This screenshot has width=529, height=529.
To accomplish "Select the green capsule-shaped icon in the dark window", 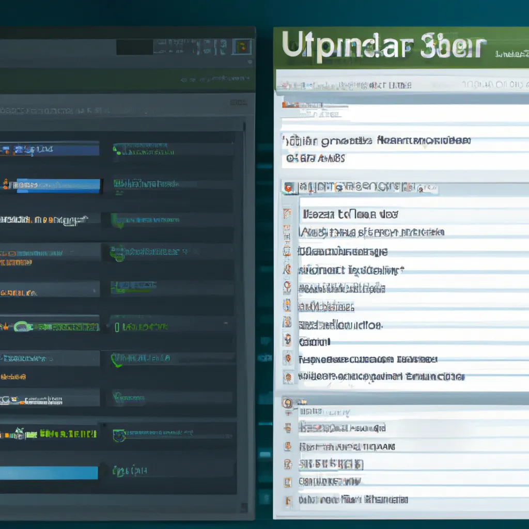I will (23, 326).
